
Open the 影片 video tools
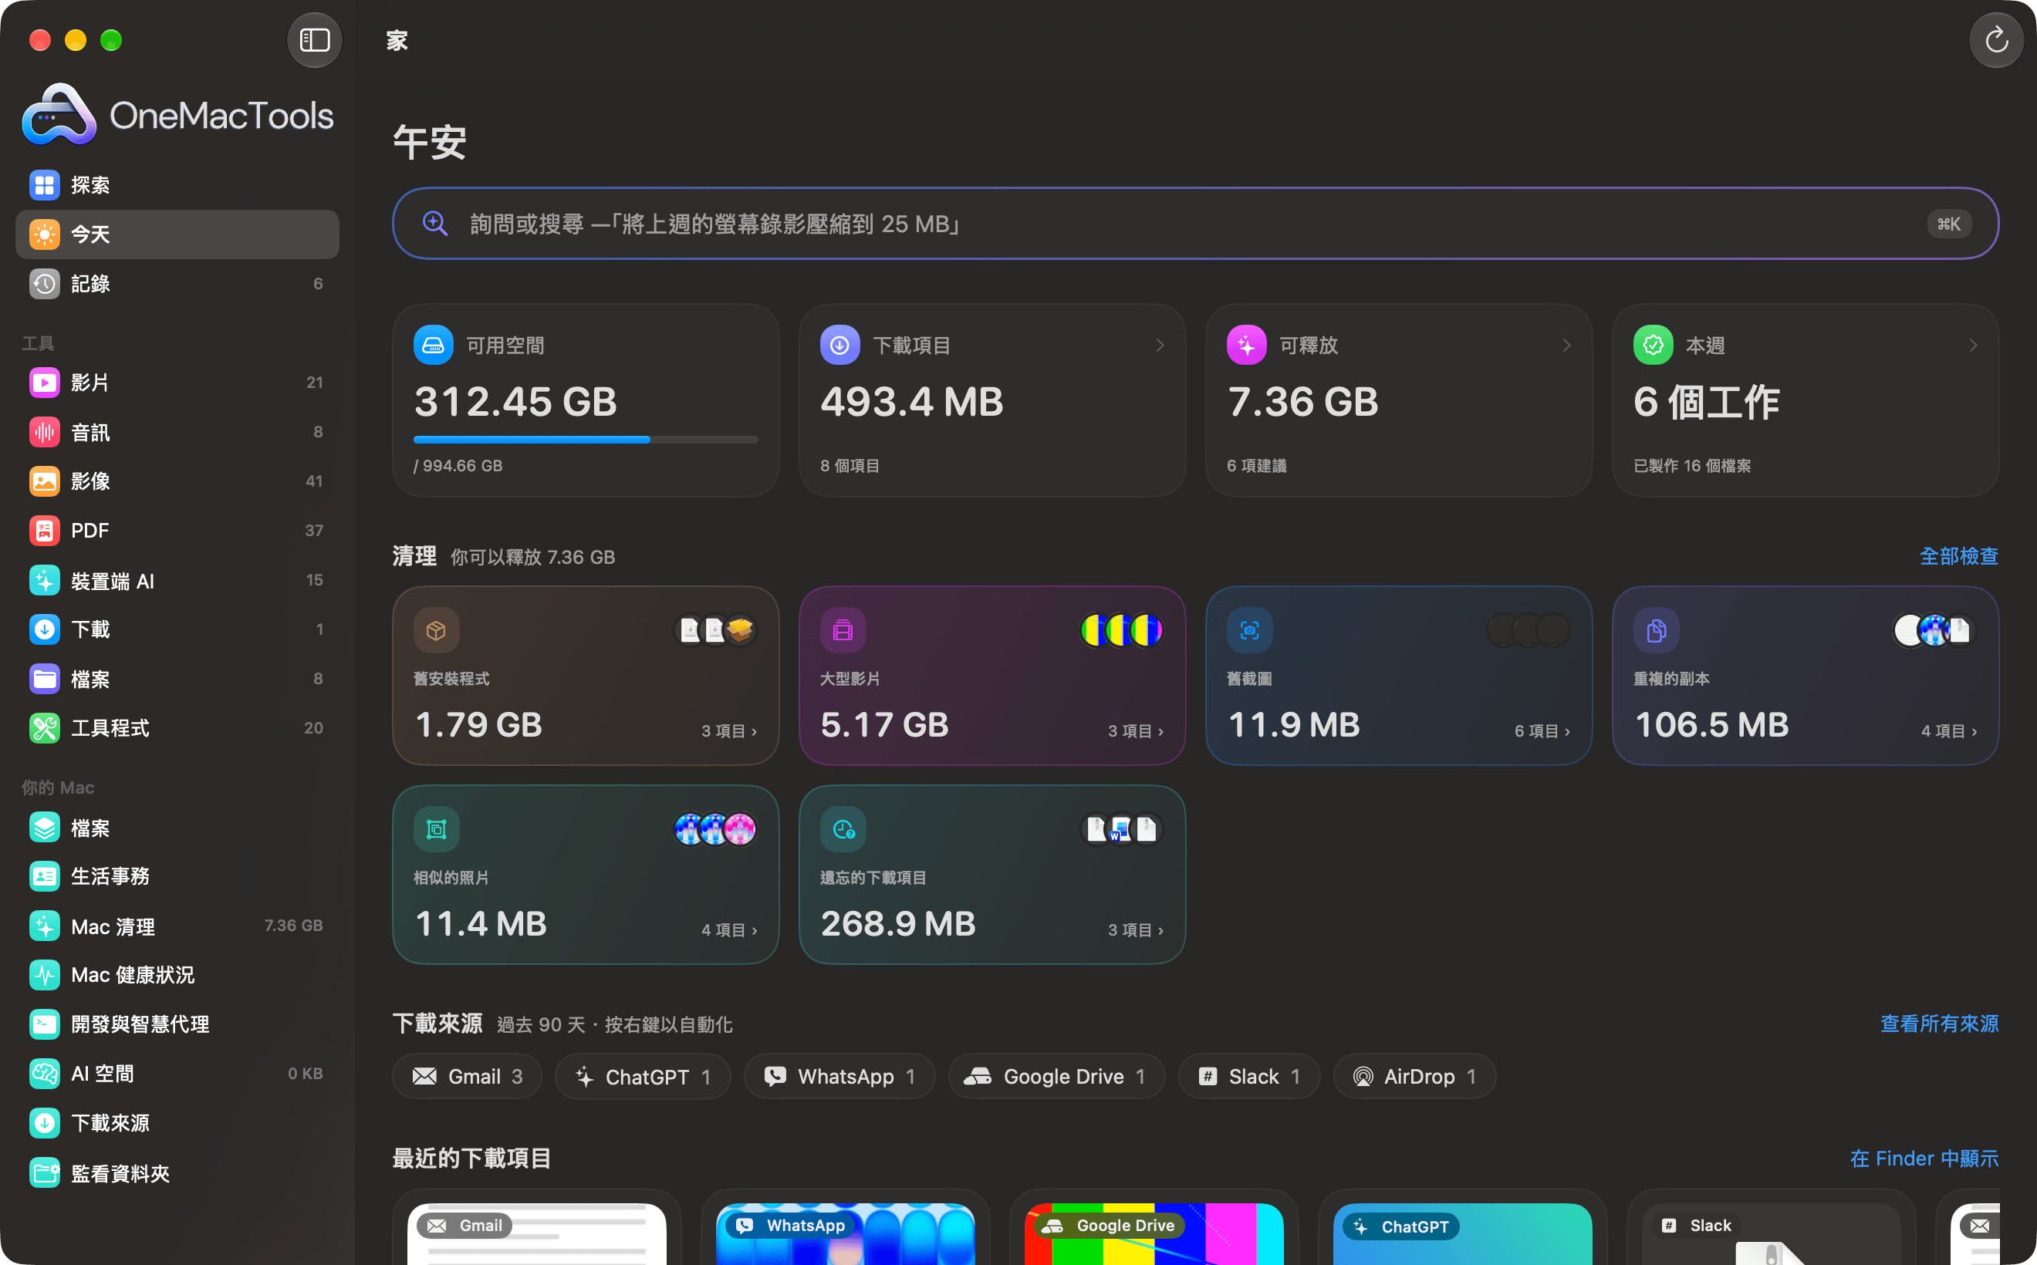177,383
